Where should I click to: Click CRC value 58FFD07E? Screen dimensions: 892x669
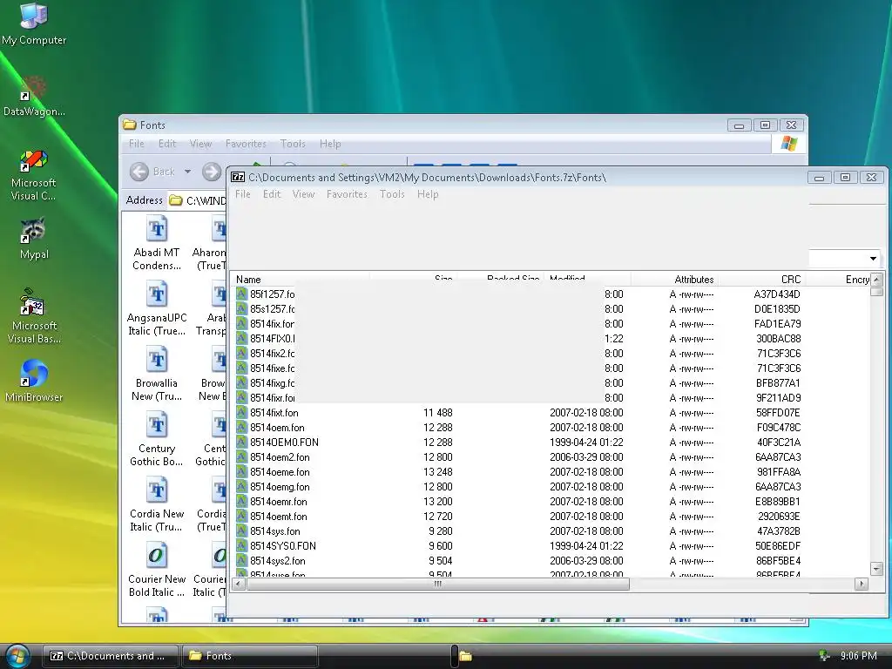click(778, 412)
